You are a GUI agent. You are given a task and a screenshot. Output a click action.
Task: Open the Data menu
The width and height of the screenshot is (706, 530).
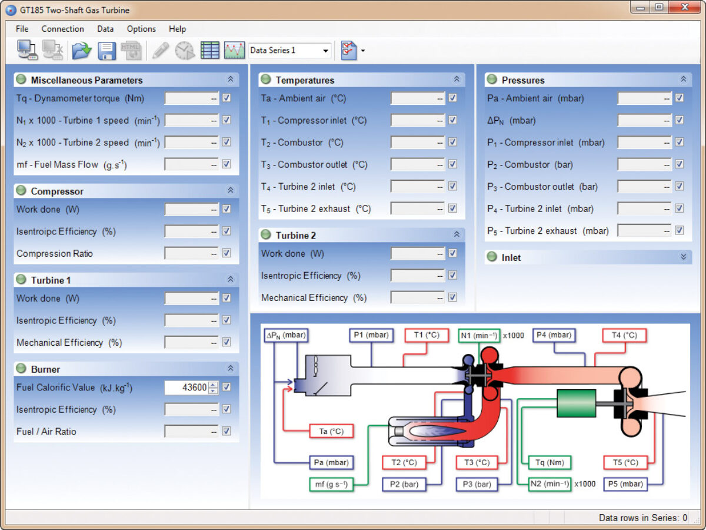[105, 29]
